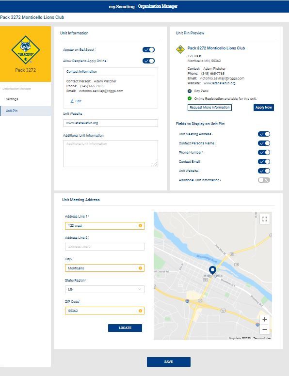Click the Additional Unit Information text area
Viewport: 289px width, 376px height.
tap(111, 154)
